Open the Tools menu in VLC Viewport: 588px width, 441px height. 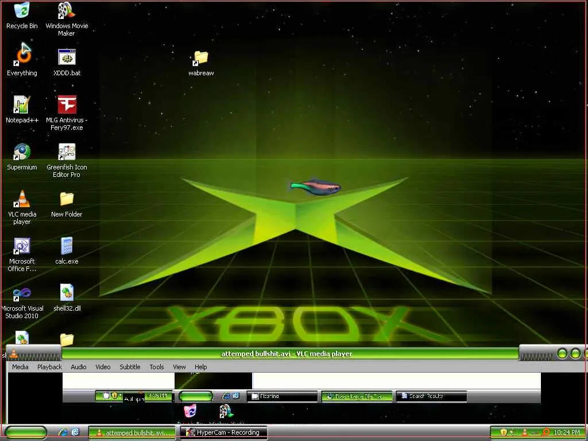(x=157, y=367)
